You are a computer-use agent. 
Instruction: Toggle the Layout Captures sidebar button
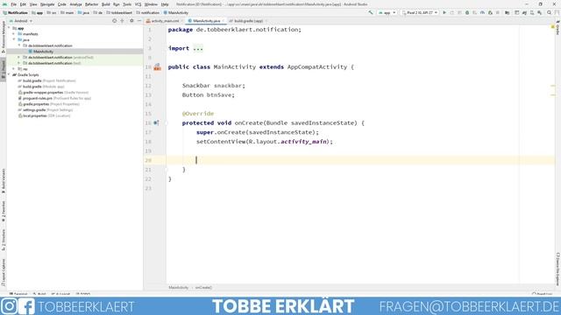(x=4, y=272)
